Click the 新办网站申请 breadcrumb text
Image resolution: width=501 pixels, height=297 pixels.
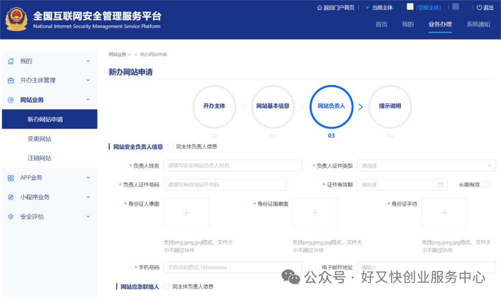[x=154, y=54]
